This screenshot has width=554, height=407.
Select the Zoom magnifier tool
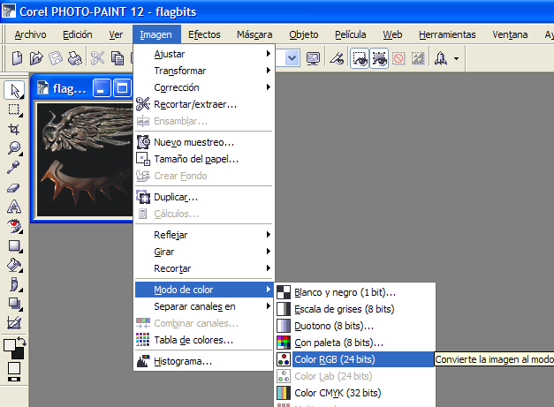click(x=14, y=148)
